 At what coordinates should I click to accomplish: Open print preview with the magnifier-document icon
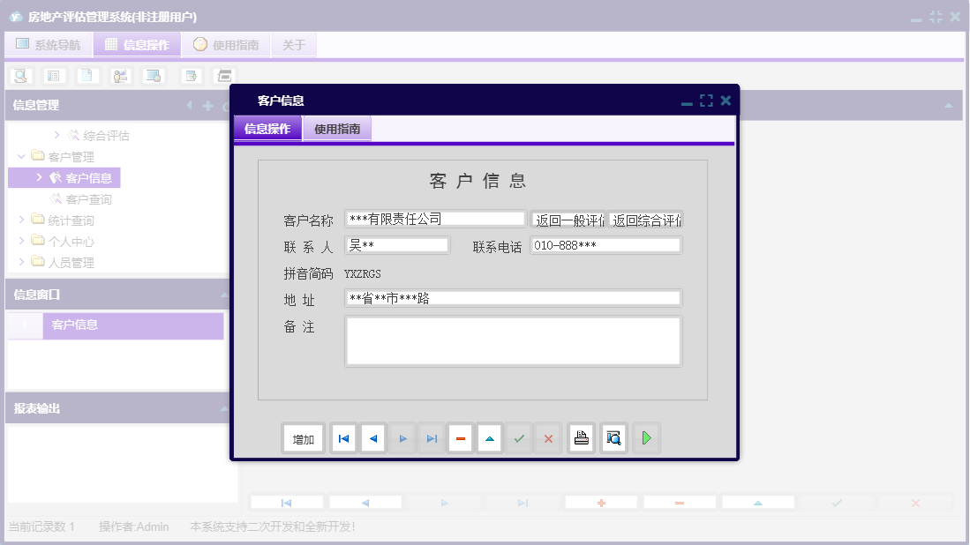click(x=613, y=437)
